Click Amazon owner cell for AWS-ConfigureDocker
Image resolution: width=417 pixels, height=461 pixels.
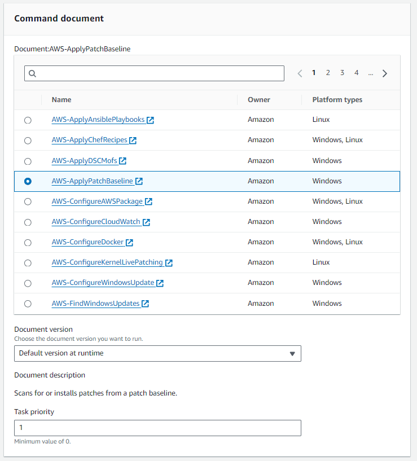pos(261,242)
